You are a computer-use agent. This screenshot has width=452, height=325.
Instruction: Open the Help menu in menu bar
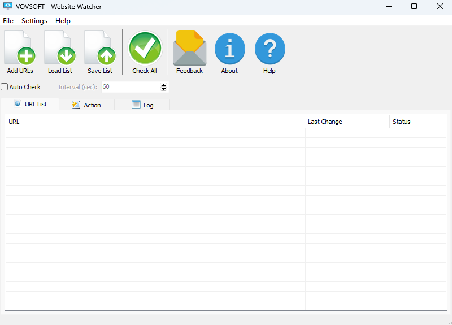(63, 21)
